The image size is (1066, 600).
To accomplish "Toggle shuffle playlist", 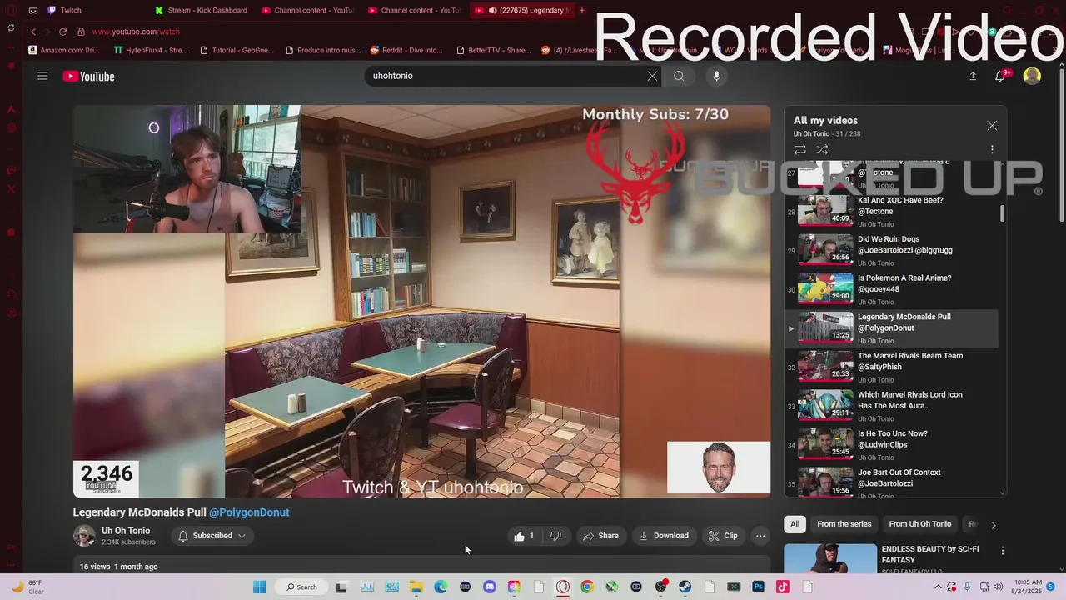I will coord(822,149).
